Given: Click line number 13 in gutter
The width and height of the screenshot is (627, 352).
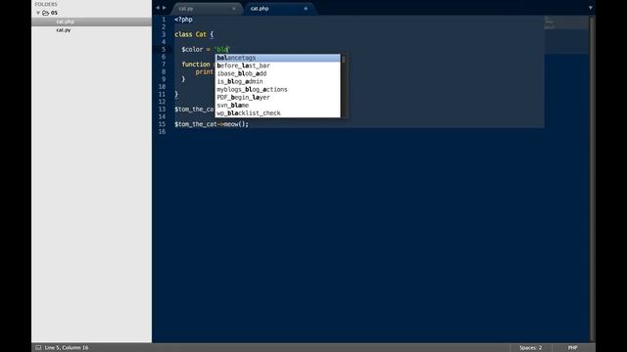Looking at the screenshot, I should (x=162, y=109).
